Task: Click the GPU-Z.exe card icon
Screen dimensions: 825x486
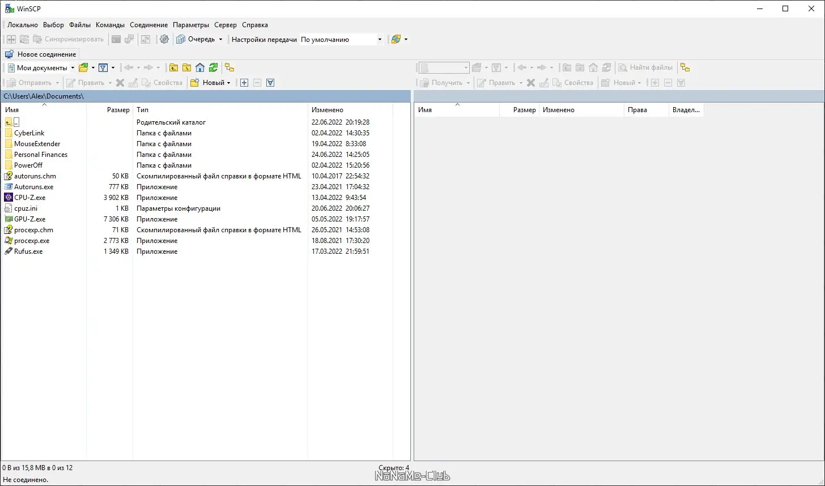Action: coord(8,219)
